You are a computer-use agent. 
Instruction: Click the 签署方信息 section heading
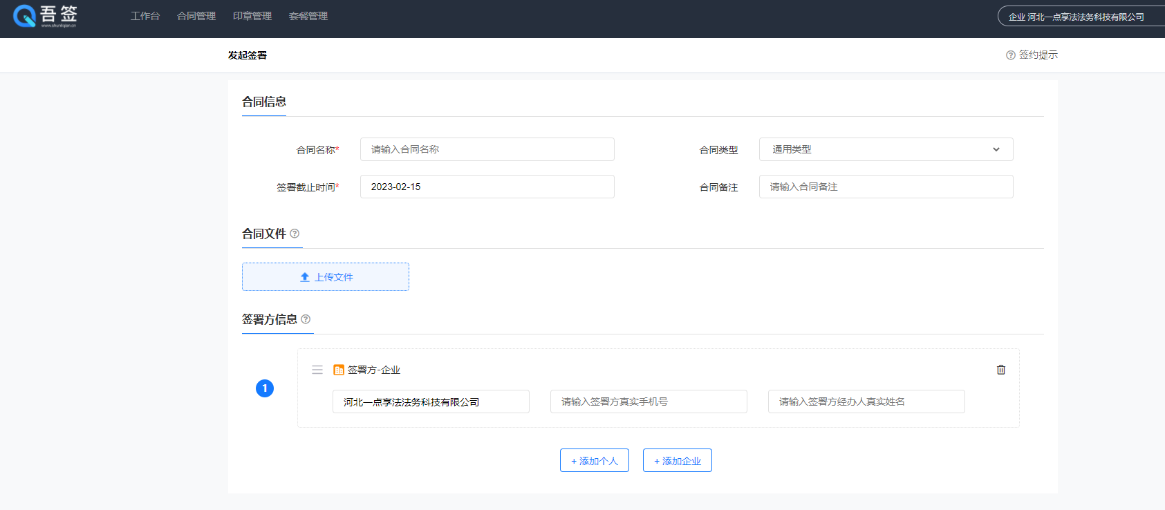(270, 319)
